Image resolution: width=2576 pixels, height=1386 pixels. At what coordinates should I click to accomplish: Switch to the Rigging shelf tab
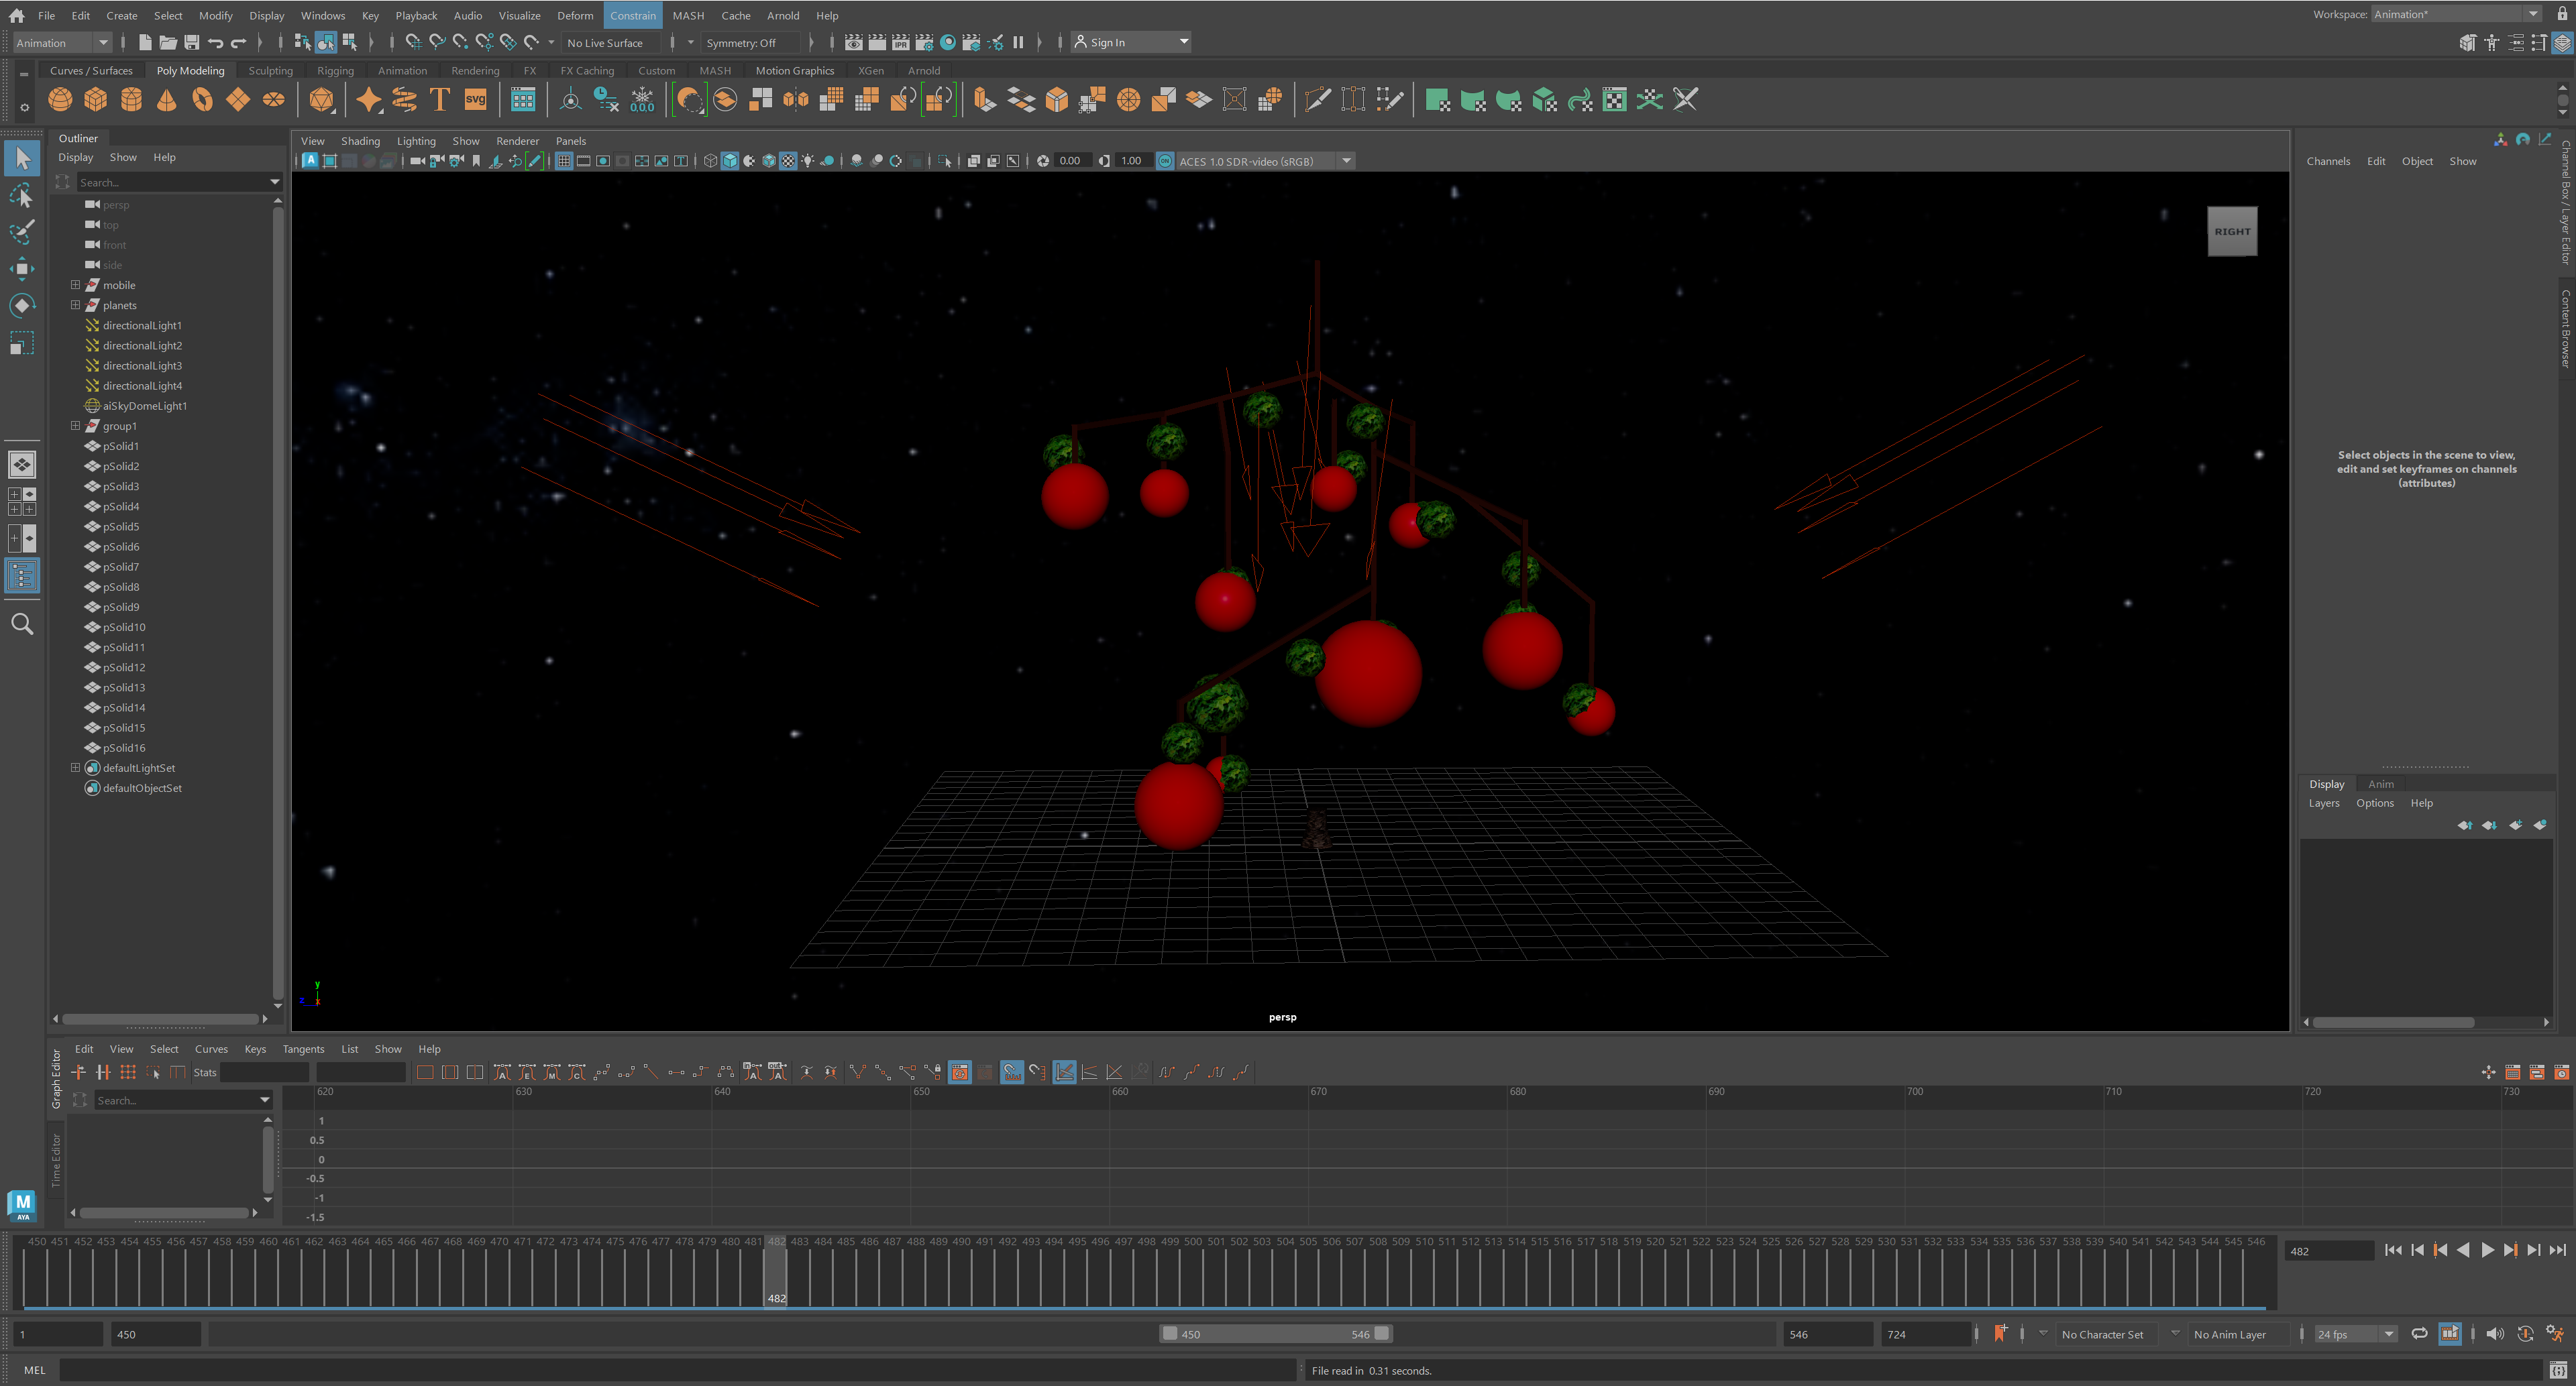tap(335, 71)
